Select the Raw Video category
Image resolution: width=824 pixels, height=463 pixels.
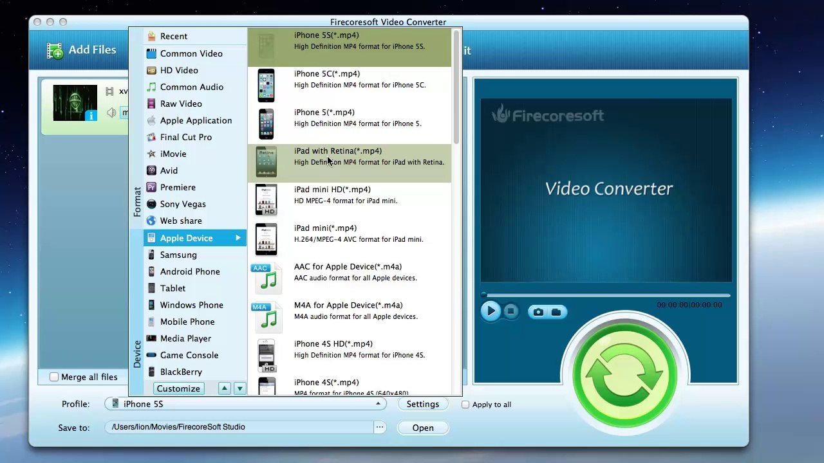tap(195, 104)
